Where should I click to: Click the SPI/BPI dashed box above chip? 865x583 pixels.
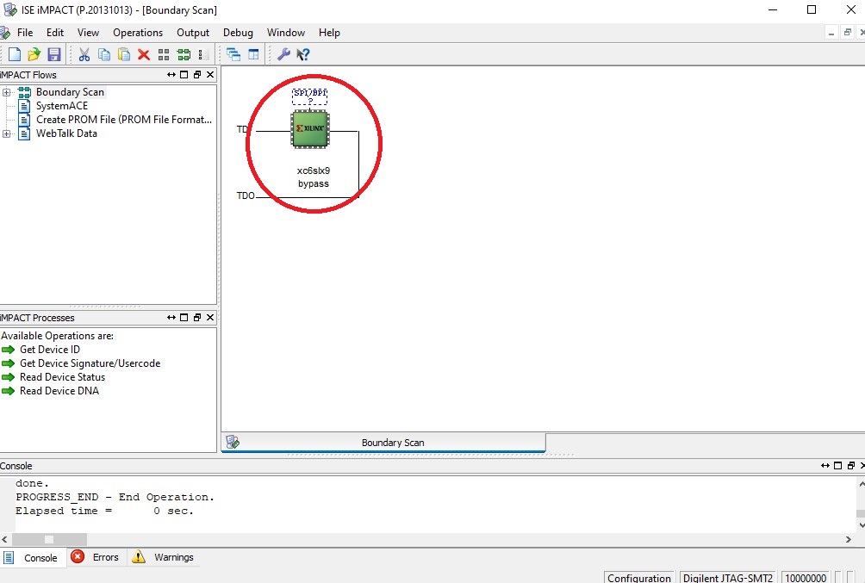click(309, 96)
